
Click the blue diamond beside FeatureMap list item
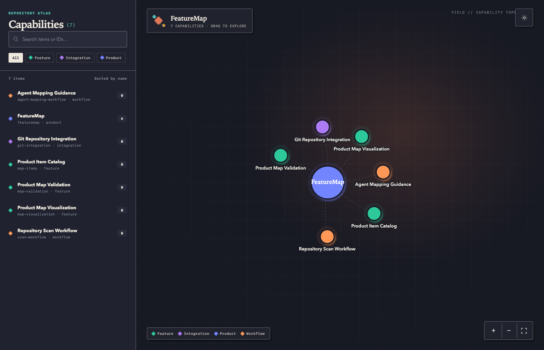click(x=10, y=119)
